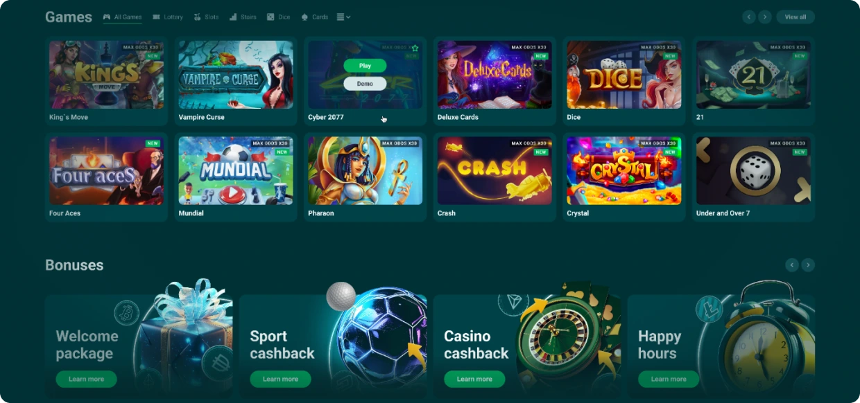Show previous bonuses with left arrow
Viewport: 860px width, 403px height.
pyautogui.click(x=791, y=265)
